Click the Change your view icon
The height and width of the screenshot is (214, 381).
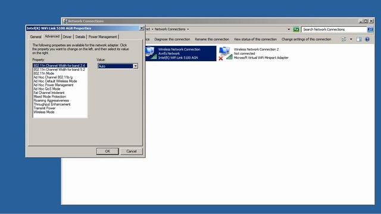click(x=344, y=39)
